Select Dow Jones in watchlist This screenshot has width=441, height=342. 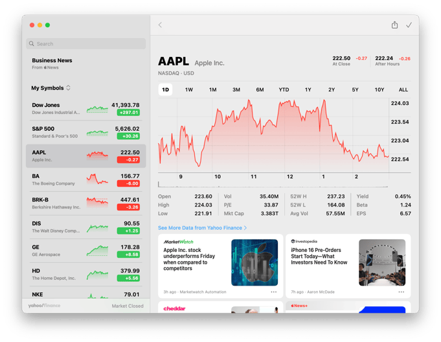tap(85, 109)
